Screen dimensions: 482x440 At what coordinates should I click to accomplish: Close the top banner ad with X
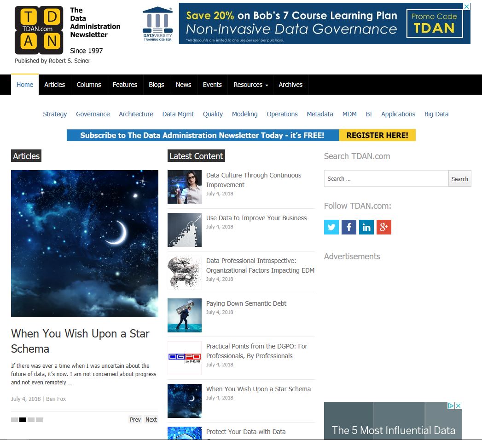click(x=467, y=6)
